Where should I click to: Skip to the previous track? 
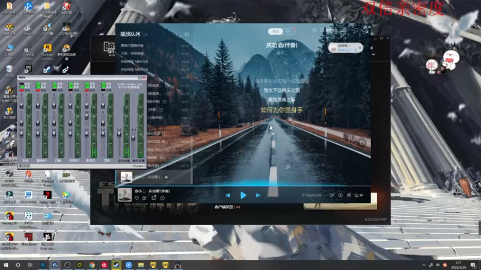[x=228, y=196]
